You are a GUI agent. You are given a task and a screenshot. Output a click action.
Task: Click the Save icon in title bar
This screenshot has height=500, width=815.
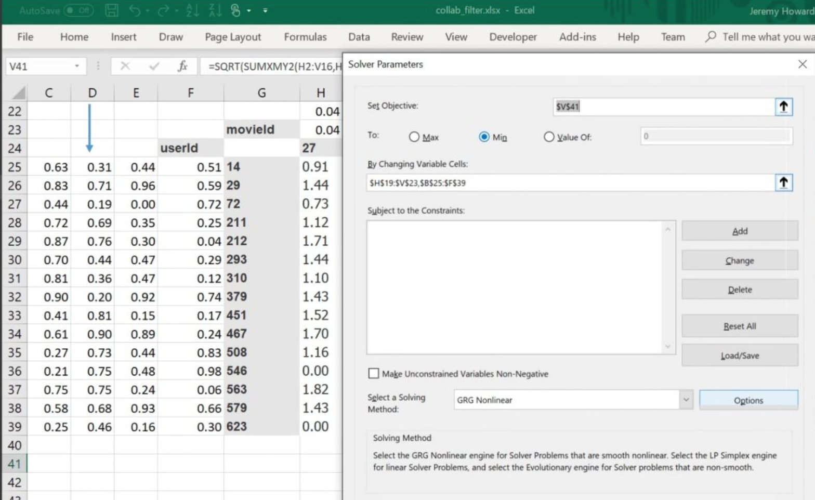112,10
